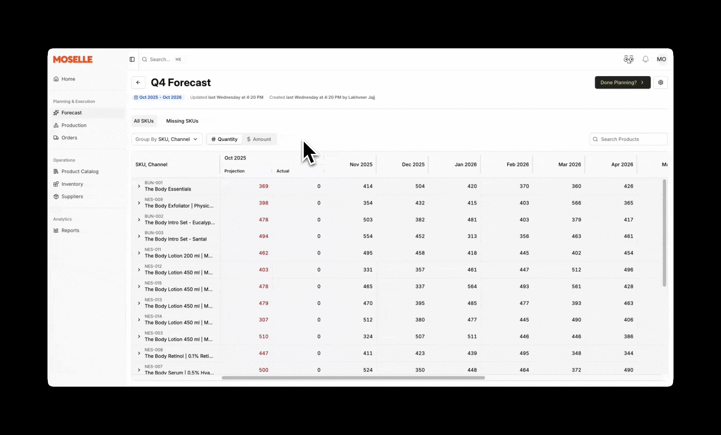Go back using the arrow button
This screenshot has width=721, height=435.
tap(138, 83)
